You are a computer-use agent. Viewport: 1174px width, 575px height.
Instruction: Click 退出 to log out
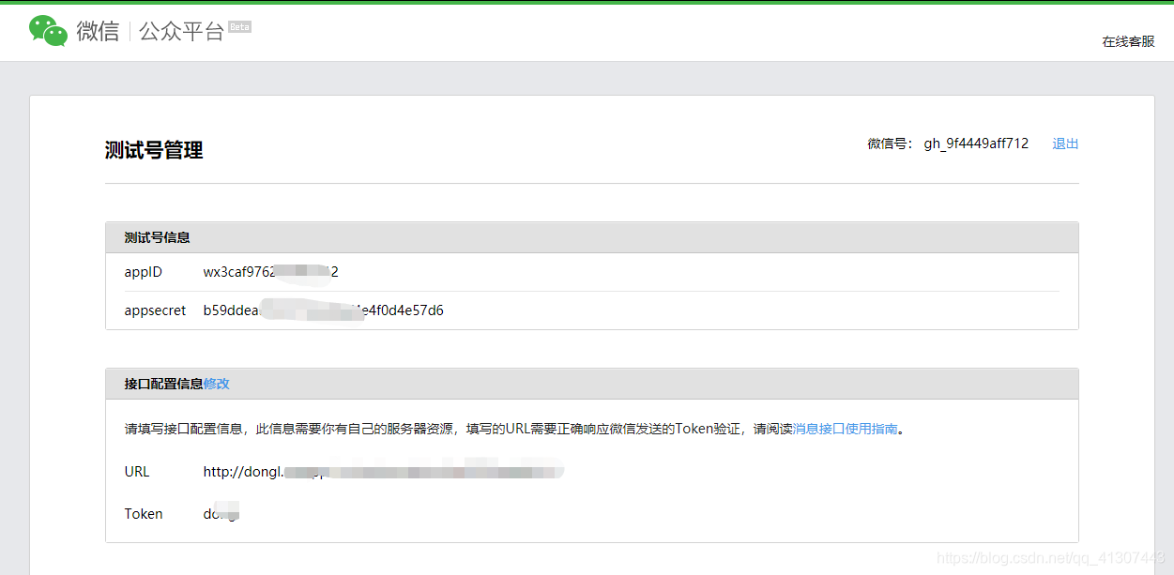pos(1065,144)
